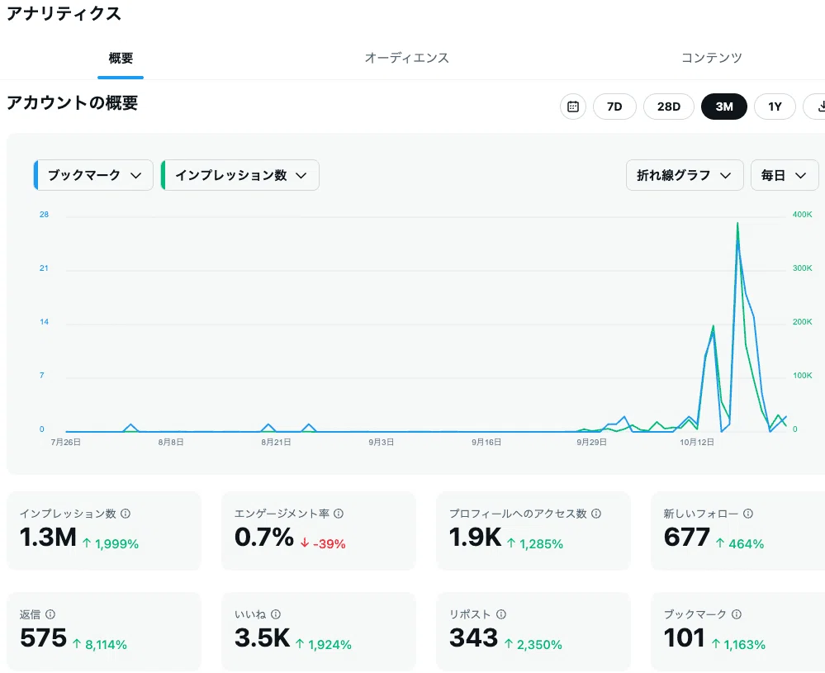825x673 pixels.
Task: Click info icon next to リポスト
Action: (x=501, y=614)
